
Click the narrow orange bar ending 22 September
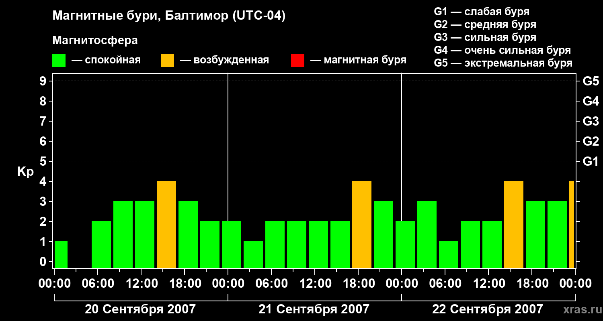tap(572, 225)
